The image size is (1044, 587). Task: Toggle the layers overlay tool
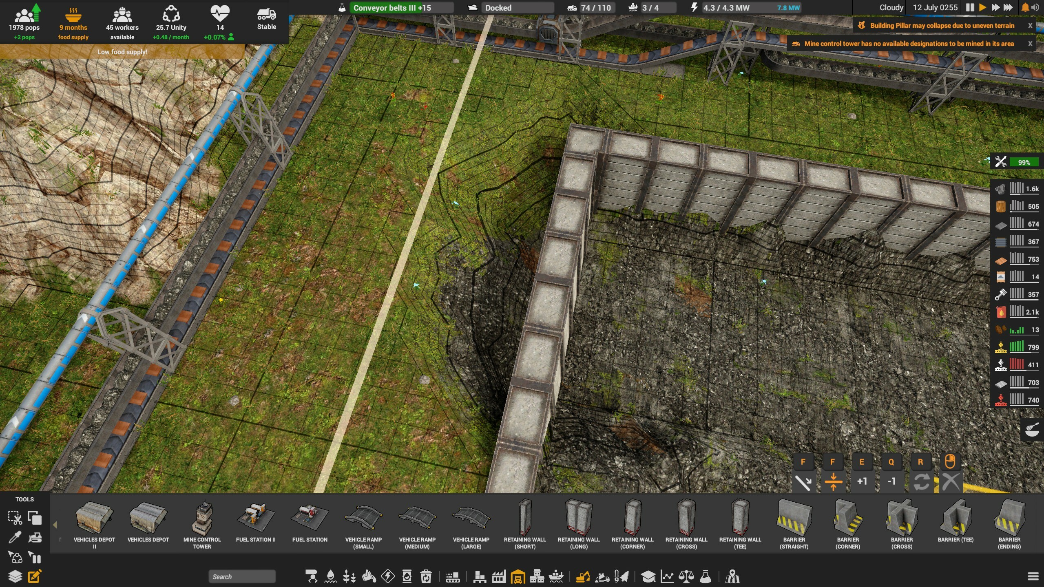tap(15, 576)
